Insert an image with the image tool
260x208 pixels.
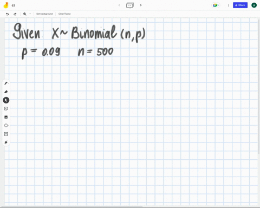pos(6,117)
